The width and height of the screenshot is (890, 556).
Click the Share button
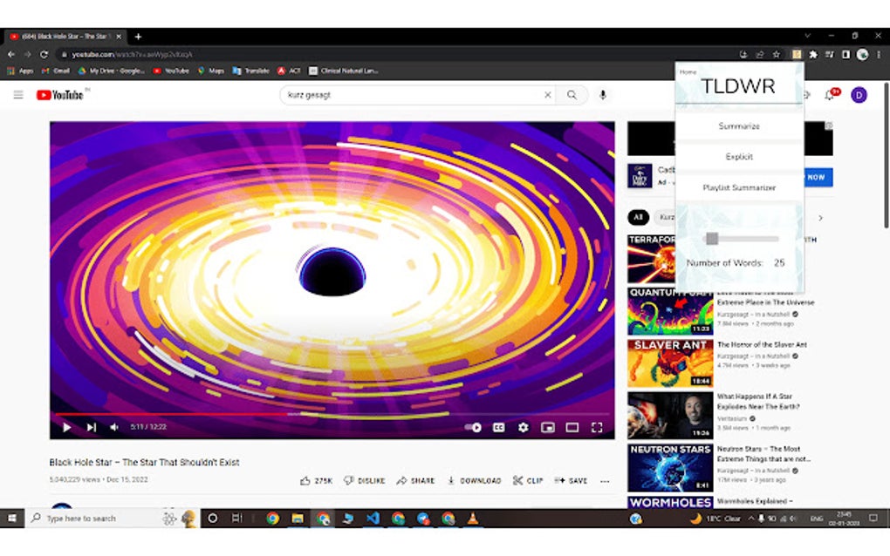pyautogui.click(x=415, y=481)
